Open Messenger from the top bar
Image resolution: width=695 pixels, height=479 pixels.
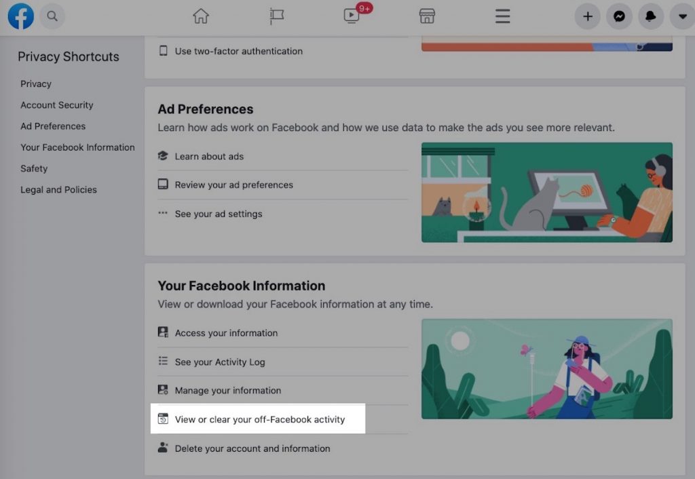tap(619, 16)
